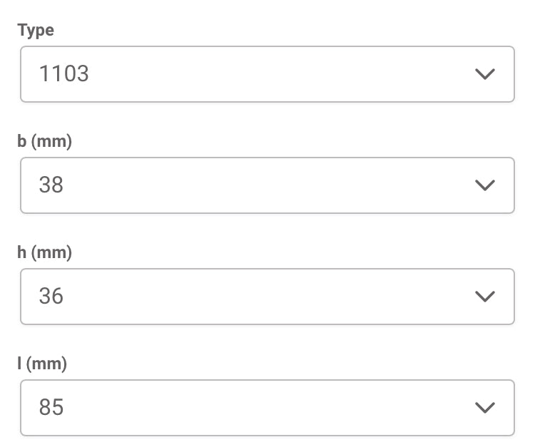Expand the b (mm) dropdown showing 38

pos(267,185)
